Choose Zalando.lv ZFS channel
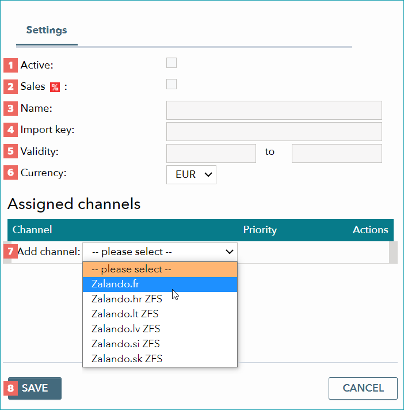Image resolution: width=404 pixels, height=410 pixels. click(x=160, y=329)
